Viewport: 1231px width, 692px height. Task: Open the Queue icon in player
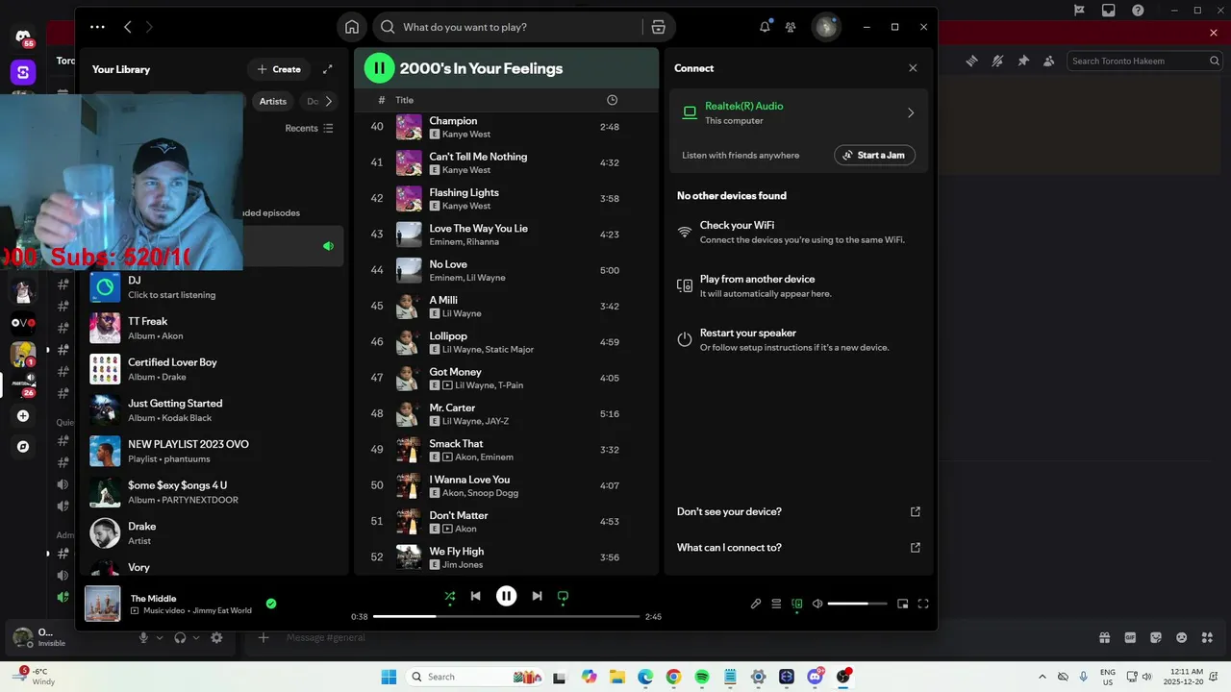(x=776, y=604)
